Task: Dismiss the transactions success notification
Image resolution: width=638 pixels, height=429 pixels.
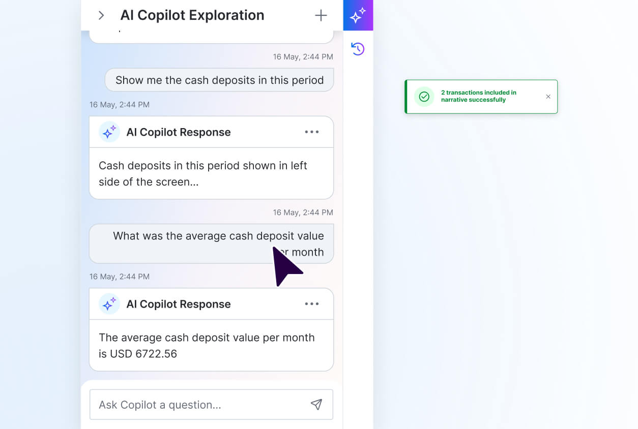Action: point(548,97)
